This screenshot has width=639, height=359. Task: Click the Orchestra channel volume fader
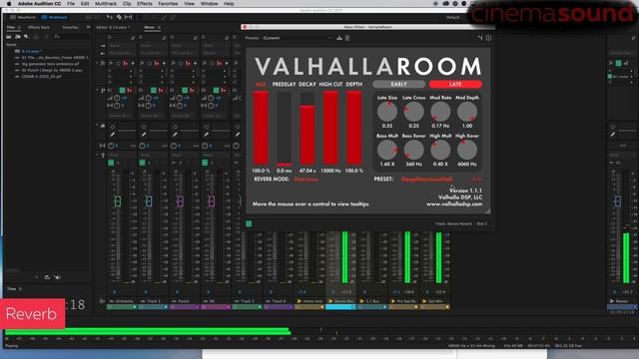118,201
